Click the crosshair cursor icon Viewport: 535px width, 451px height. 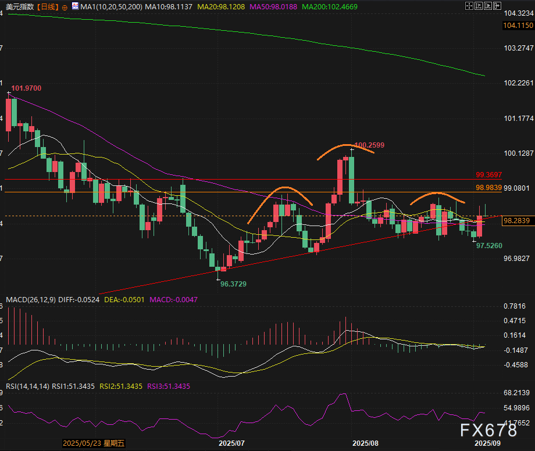click(x=469, y=7)
